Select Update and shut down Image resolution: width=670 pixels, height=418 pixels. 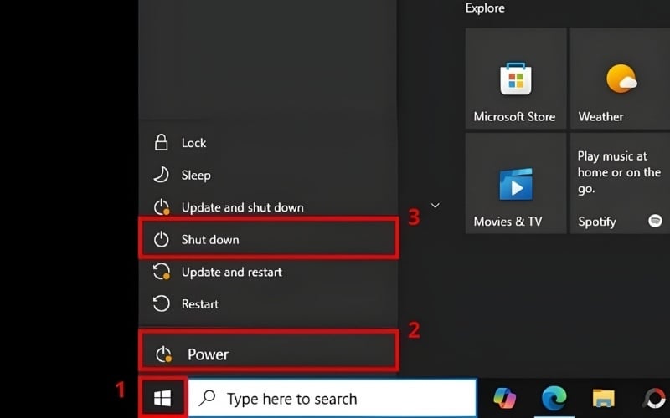(242, 207)
